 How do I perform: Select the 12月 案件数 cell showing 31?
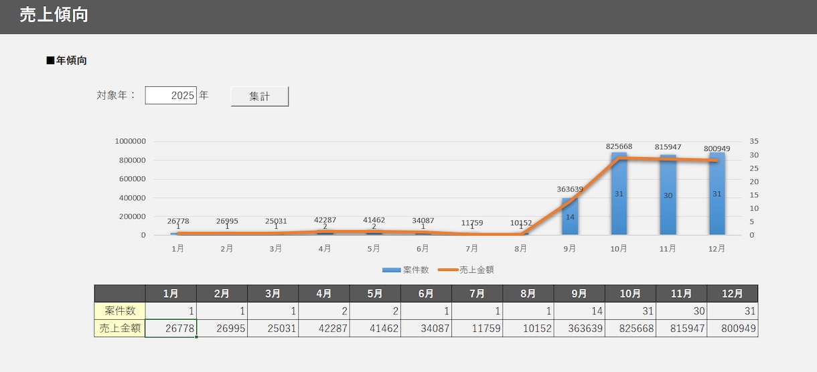733,311
